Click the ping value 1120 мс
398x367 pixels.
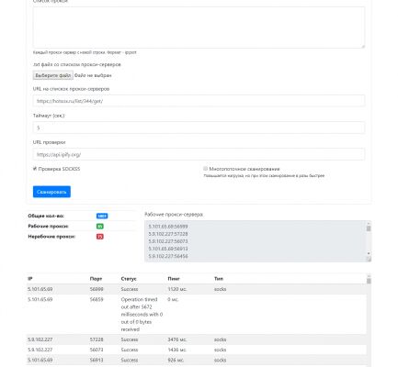[x=177, y=289]
